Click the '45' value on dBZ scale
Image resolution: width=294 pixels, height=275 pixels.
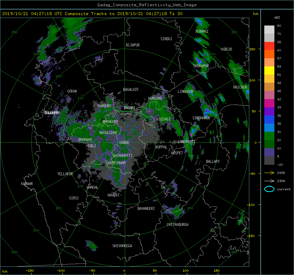click(x=279, y=91)
